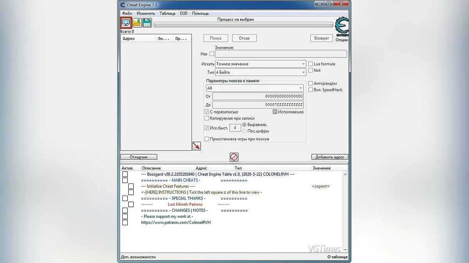469x263 pixels.
Task: Open a cheat table via the folder icon
Action: click(x=136, y=23)
